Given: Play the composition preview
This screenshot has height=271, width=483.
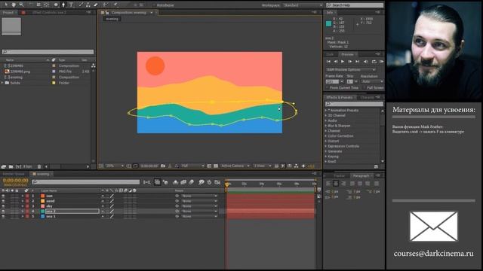Looking at the screenshot, I should point(343,62).
